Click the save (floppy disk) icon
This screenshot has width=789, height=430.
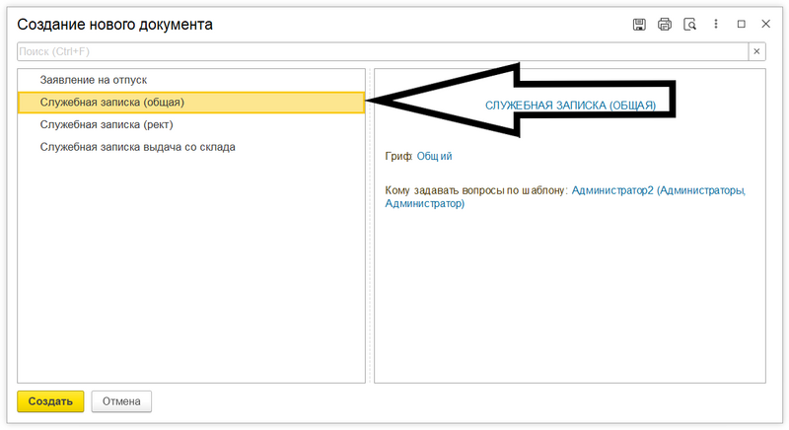click(x=639, y=24)
